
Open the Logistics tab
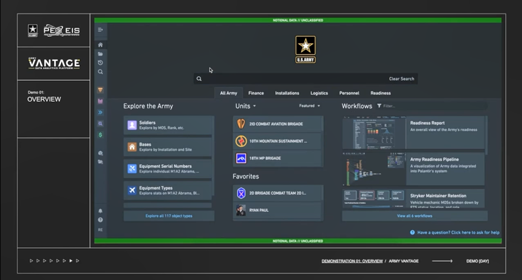pyautogui.click(x=319, y=93)
